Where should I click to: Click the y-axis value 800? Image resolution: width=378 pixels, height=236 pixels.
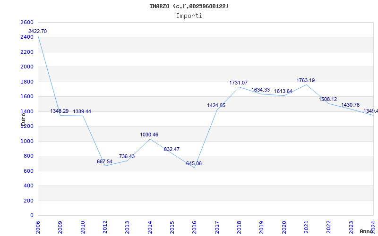tap(28, 156)
